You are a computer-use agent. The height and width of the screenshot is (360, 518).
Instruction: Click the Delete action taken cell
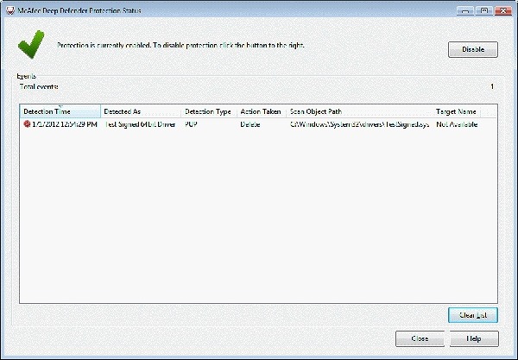250,124
